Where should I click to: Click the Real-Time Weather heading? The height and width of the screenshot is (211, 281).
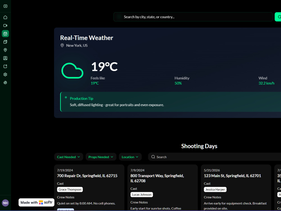click(x=87, y=38)
